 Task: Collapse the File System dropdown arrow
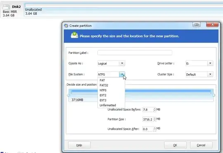coord(122,74)
